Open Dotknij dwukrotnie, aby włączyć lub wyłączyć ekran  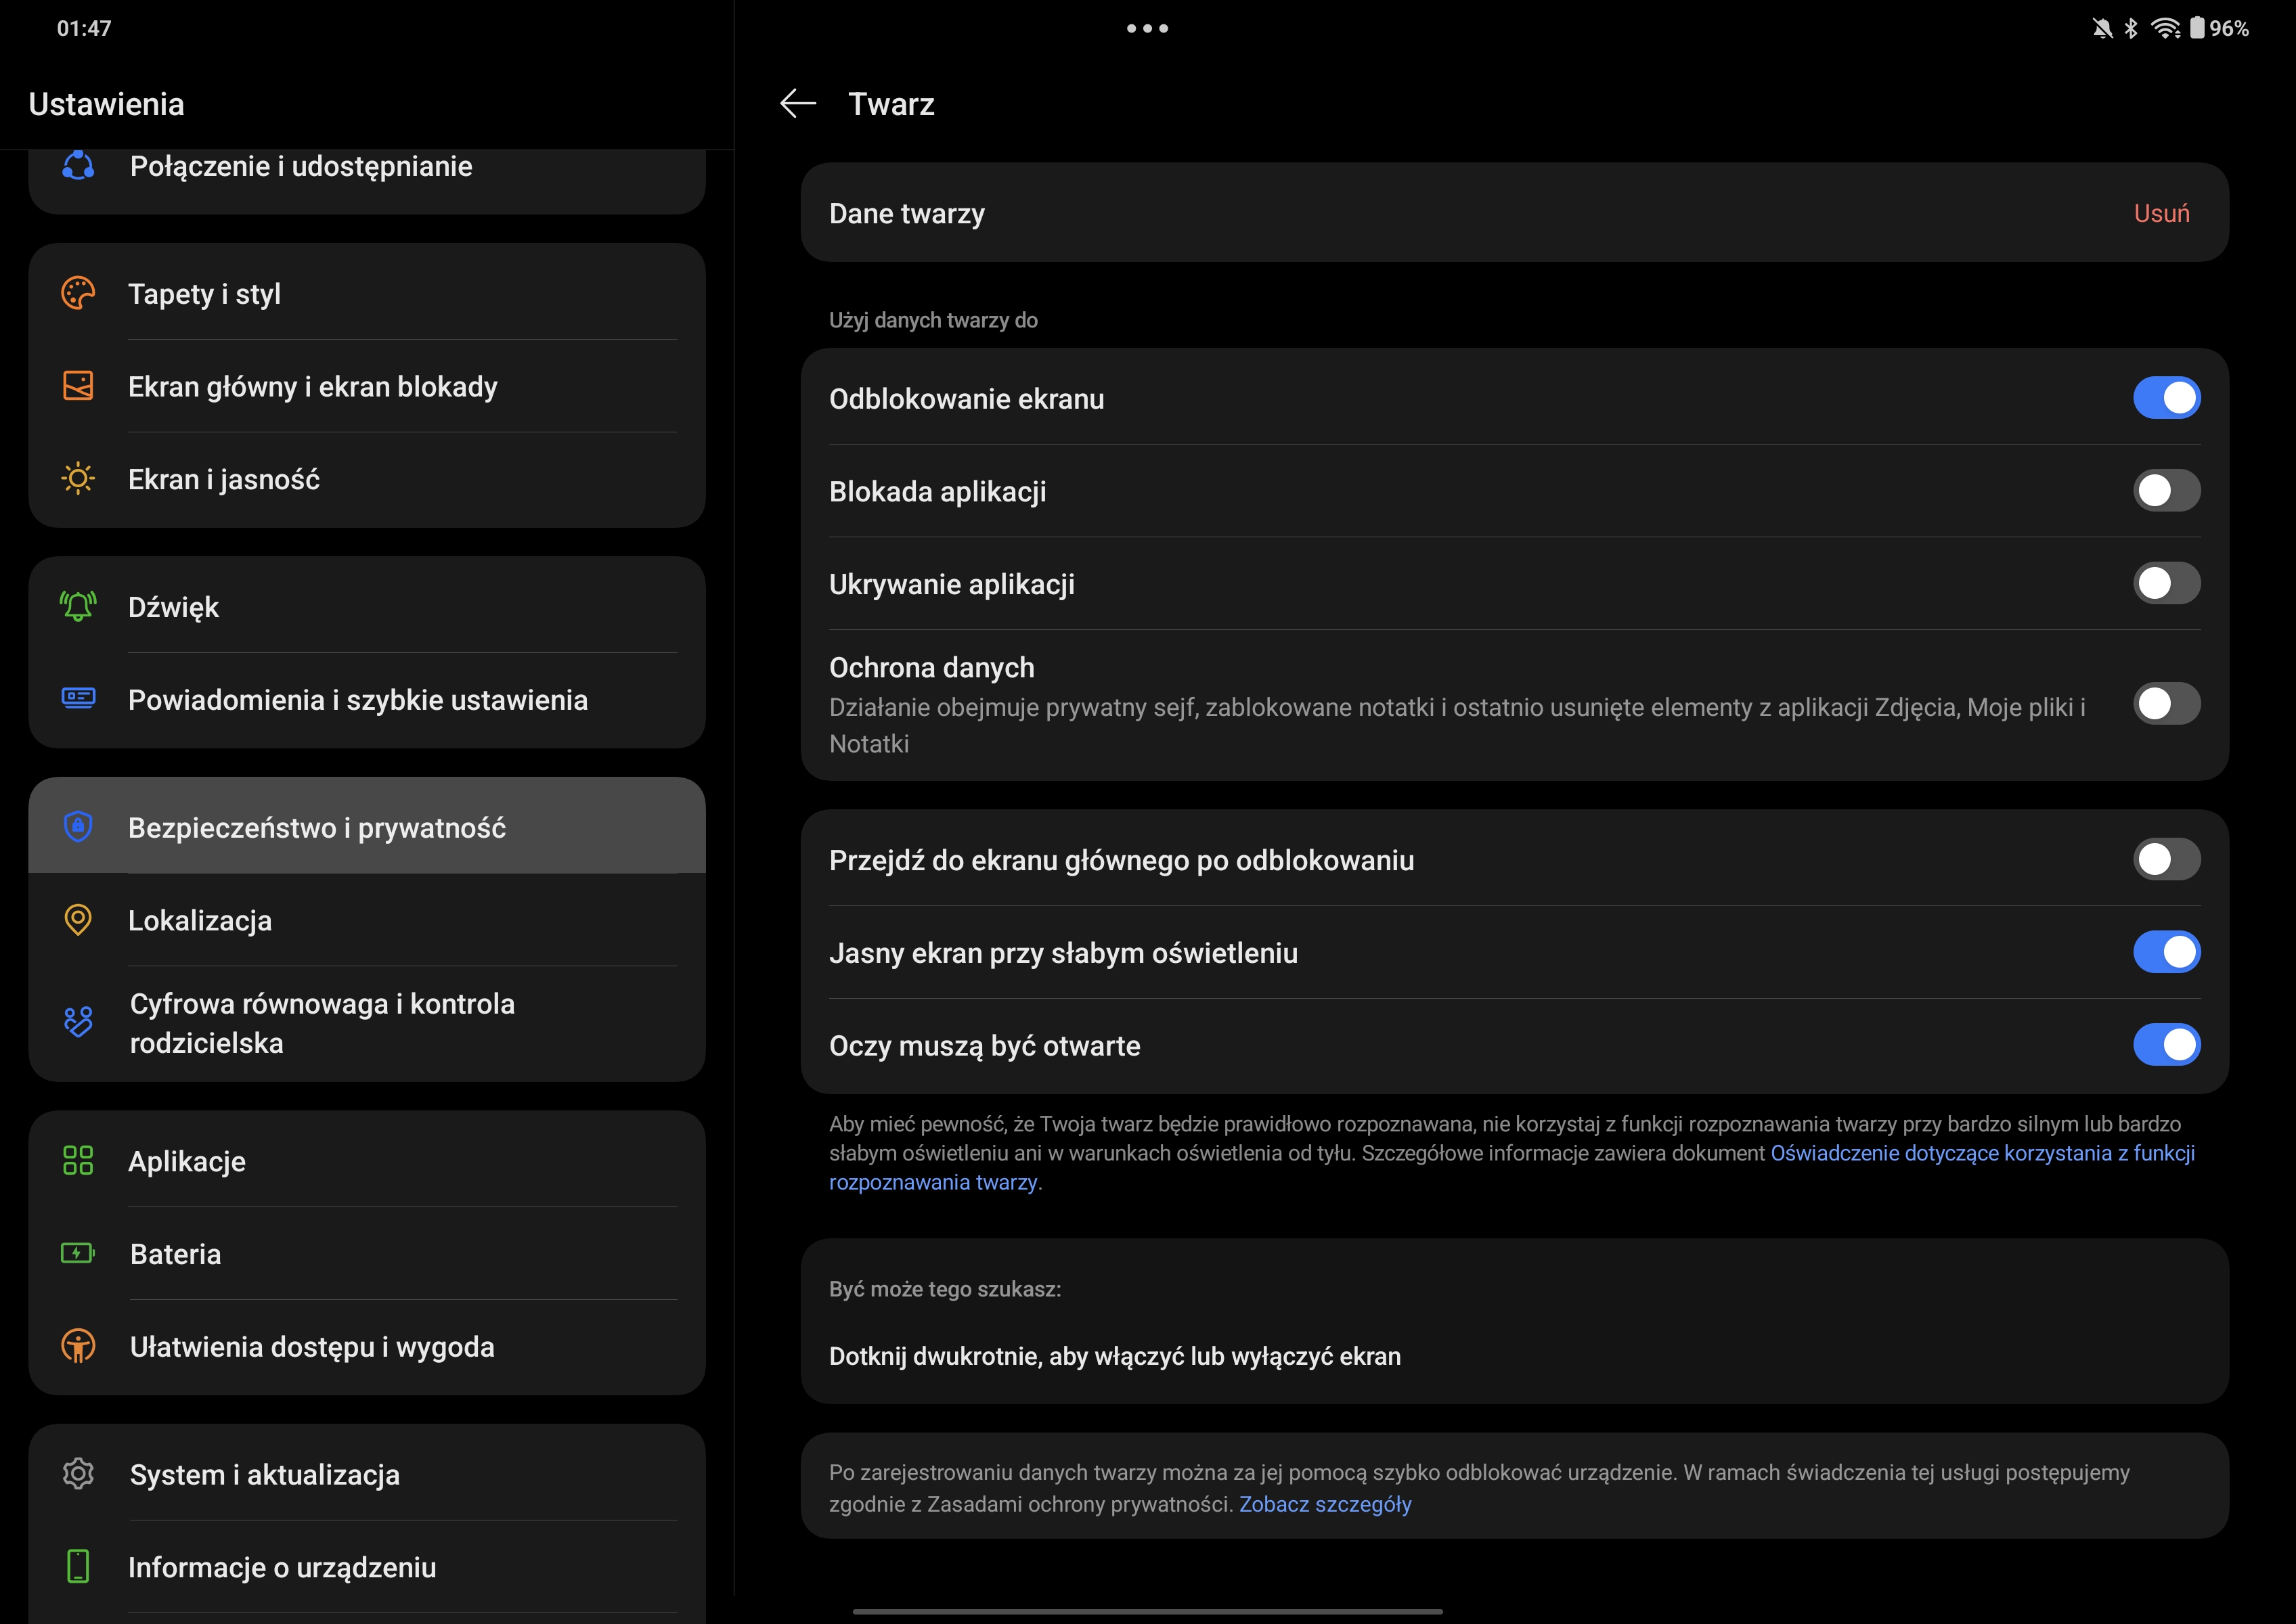pos(1515,1356)
